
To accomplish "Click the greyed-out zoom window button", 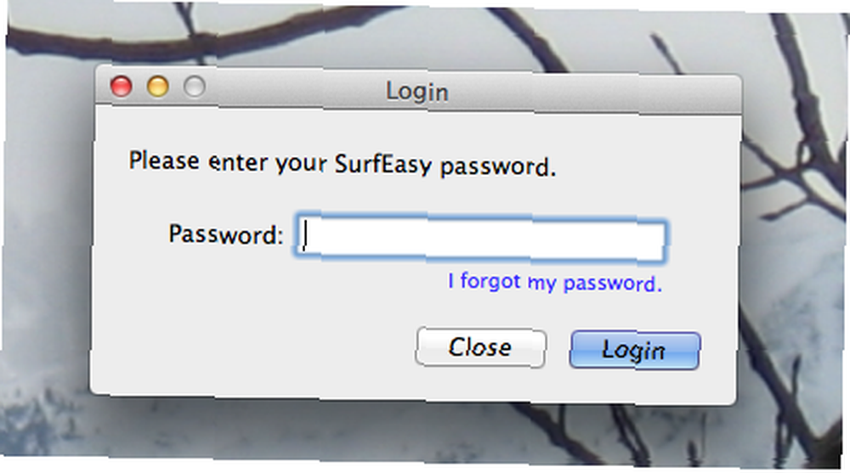I will click(x=194, y=87).
